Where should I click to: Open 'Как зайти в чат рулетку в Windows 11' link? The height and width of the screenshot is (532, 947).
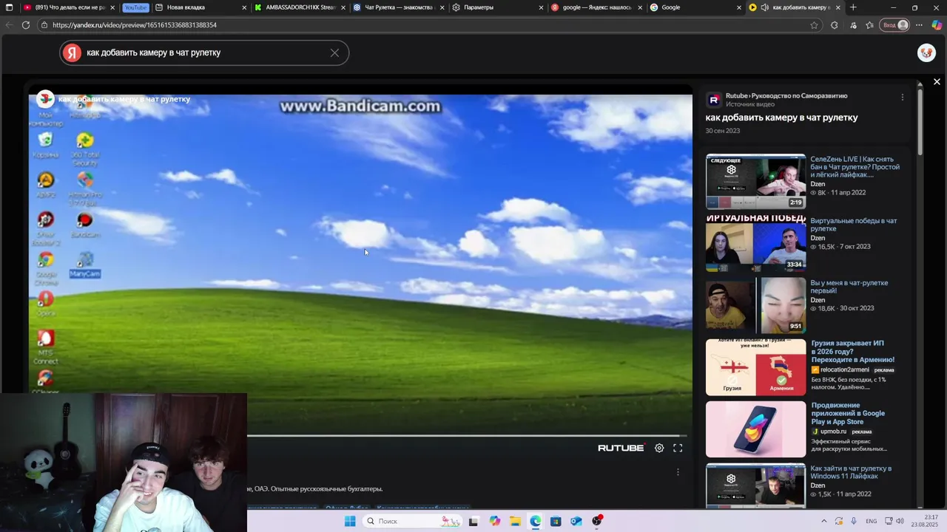coord(851,472)
